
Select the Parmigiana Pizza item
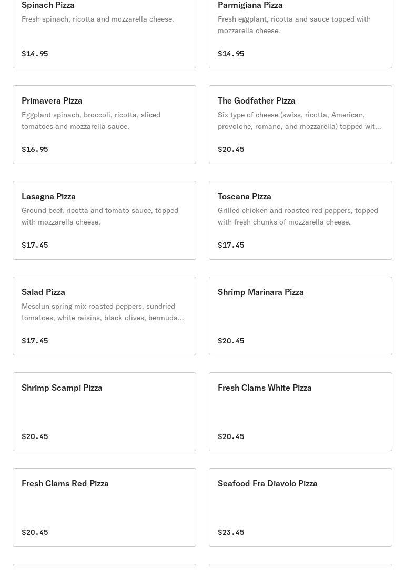300,33
